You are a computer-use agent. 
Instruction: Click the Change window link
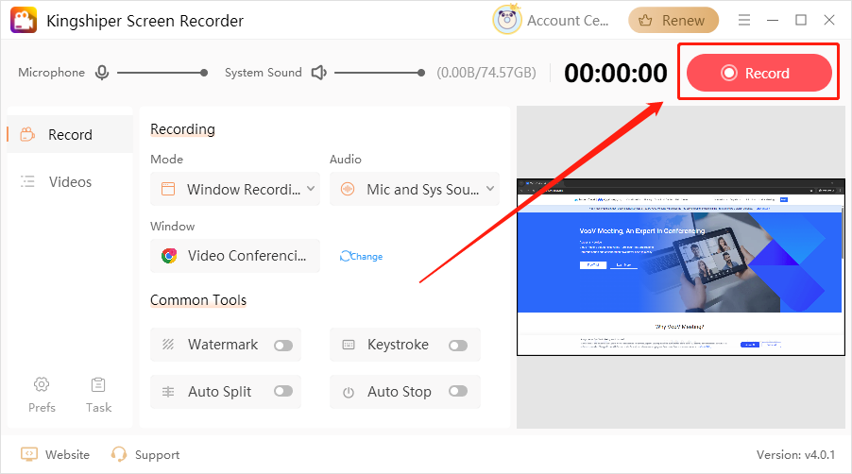click(362, 256)
